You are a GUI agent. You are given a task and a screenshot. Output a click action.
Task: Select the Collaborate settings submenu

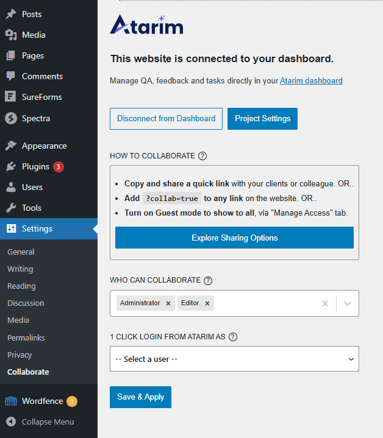coord(28,372)
